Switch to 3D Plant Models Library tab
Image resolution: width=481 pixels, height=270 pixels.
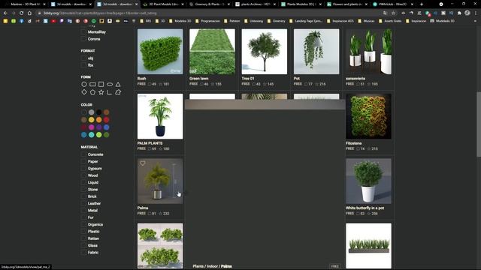163,4
